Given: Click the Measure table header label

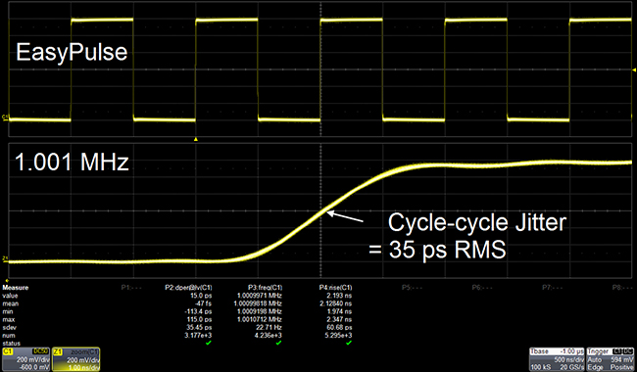Looking at the screenshot, I should coord(16,288).
